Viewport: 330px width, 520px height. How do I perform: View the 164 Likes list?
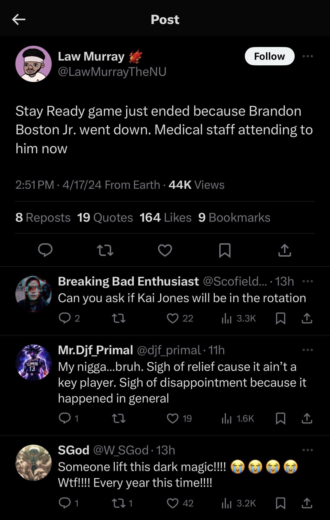tap(166, 218)
